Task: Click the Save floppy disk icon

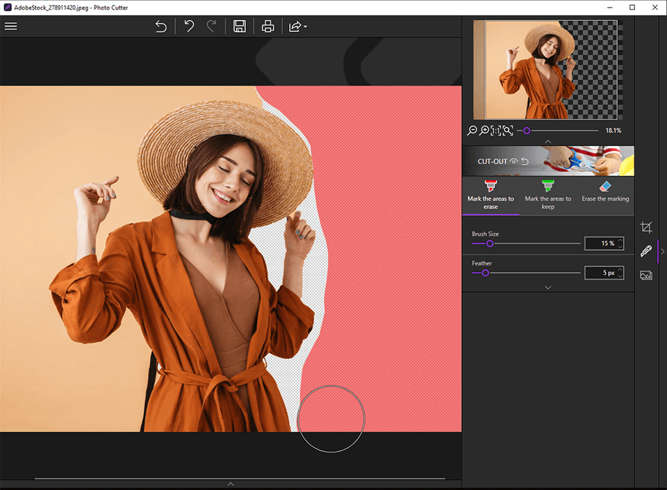Action: 240,26
